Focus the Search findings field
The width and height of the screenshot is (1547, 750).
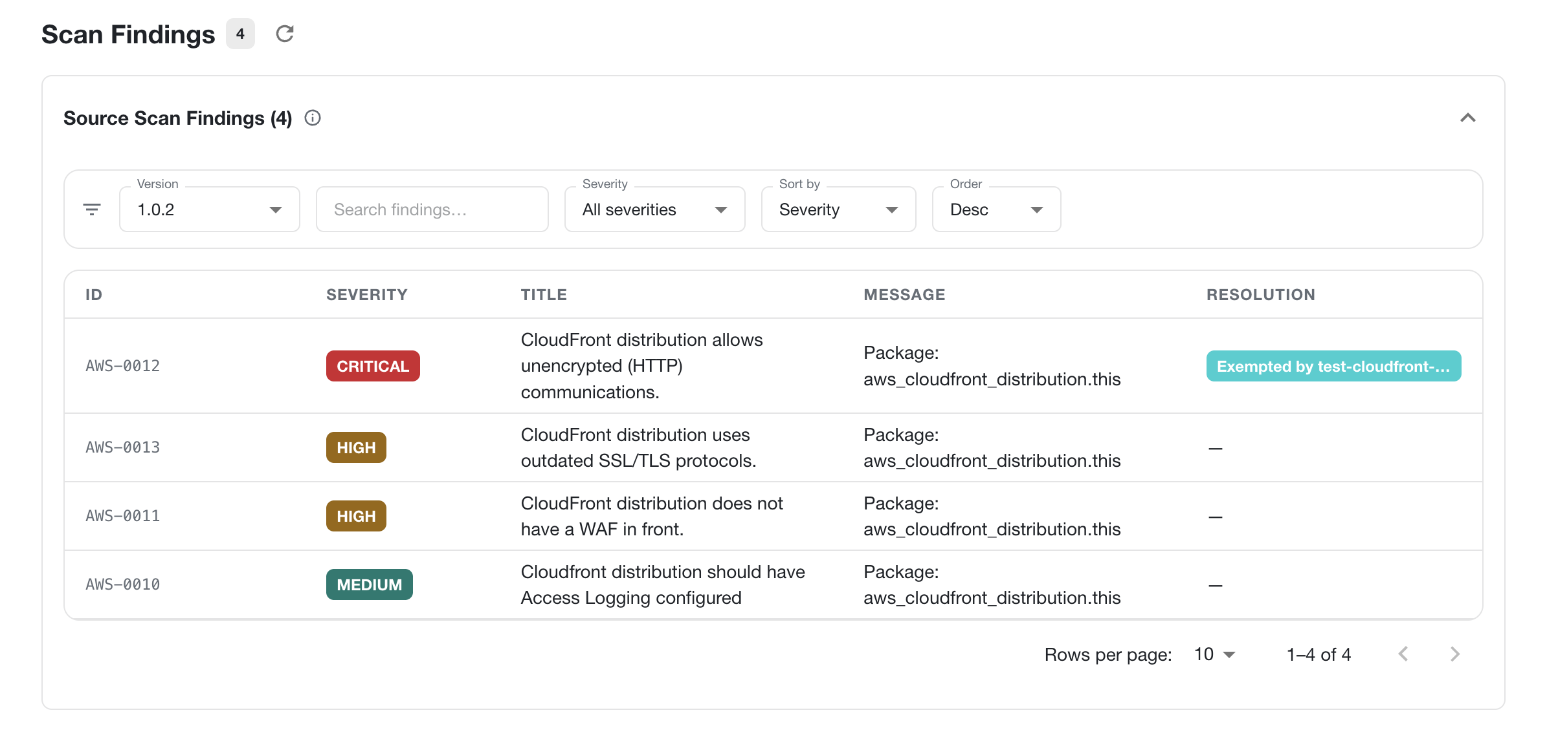[x=432, y=209]
